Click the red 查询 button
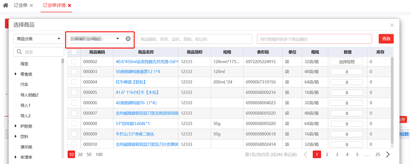 [386, 39]
